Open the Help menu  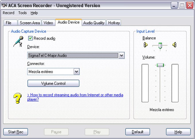point(34,13)
